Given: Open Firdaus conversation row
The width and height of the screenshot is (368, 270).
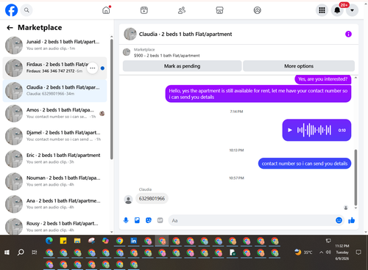Looking at the screenshot, I should pyautogui.click(x=54, y=68).
